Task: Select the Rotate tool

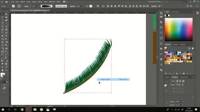Action: click(x=2, y=33)
